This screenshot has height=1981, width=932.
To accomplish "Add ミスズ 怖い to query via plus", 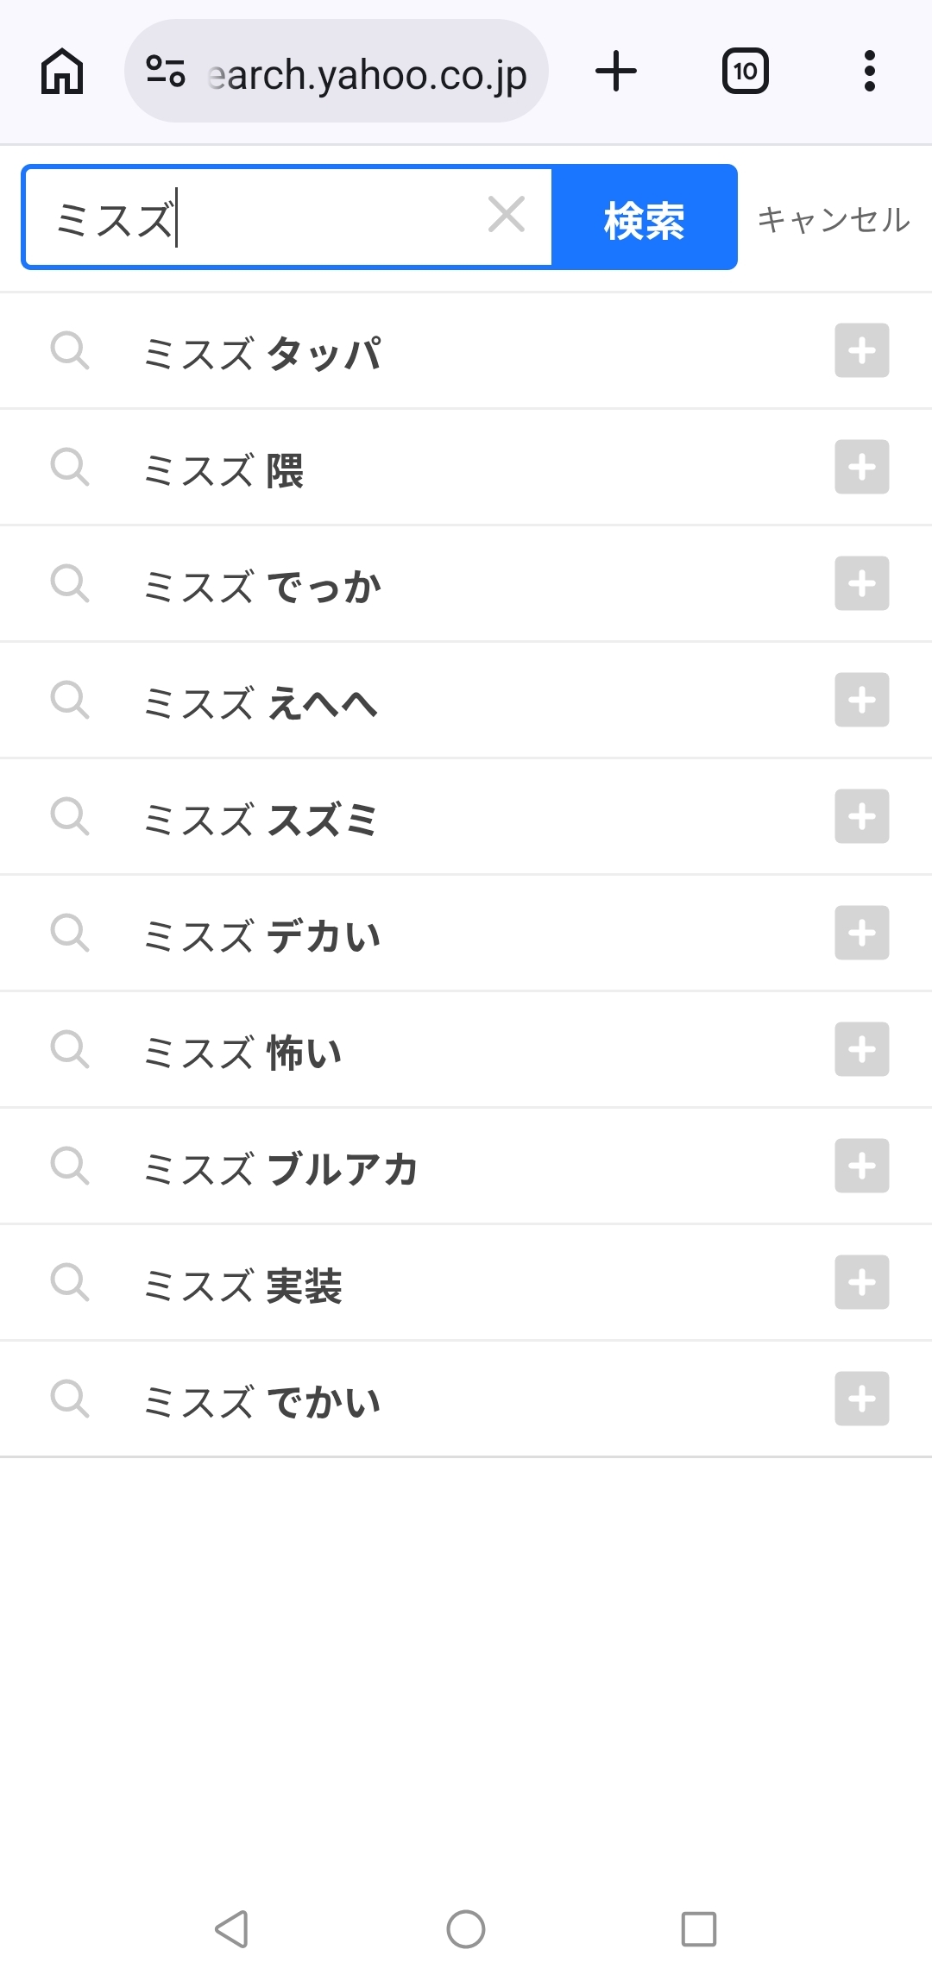I will (x=861, y=1049).
